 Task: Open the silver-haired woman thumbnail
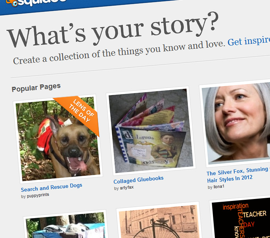pyautogui.click(x=238, y=123)
